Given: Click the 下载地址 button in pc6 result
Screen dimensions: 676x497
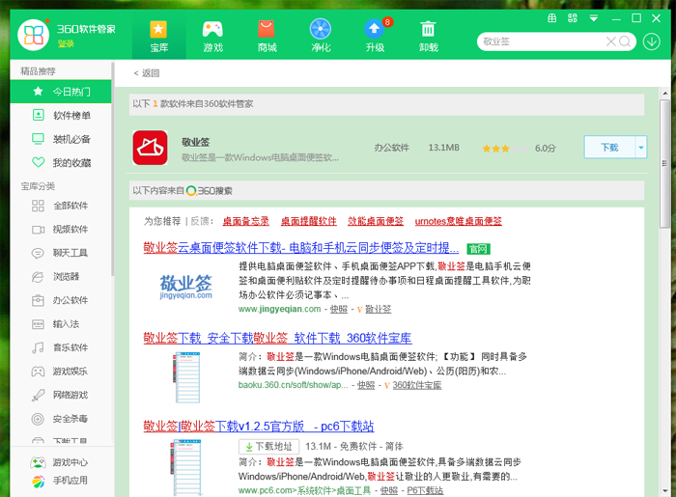Looking at the screenshot, I should coord(268,447).
